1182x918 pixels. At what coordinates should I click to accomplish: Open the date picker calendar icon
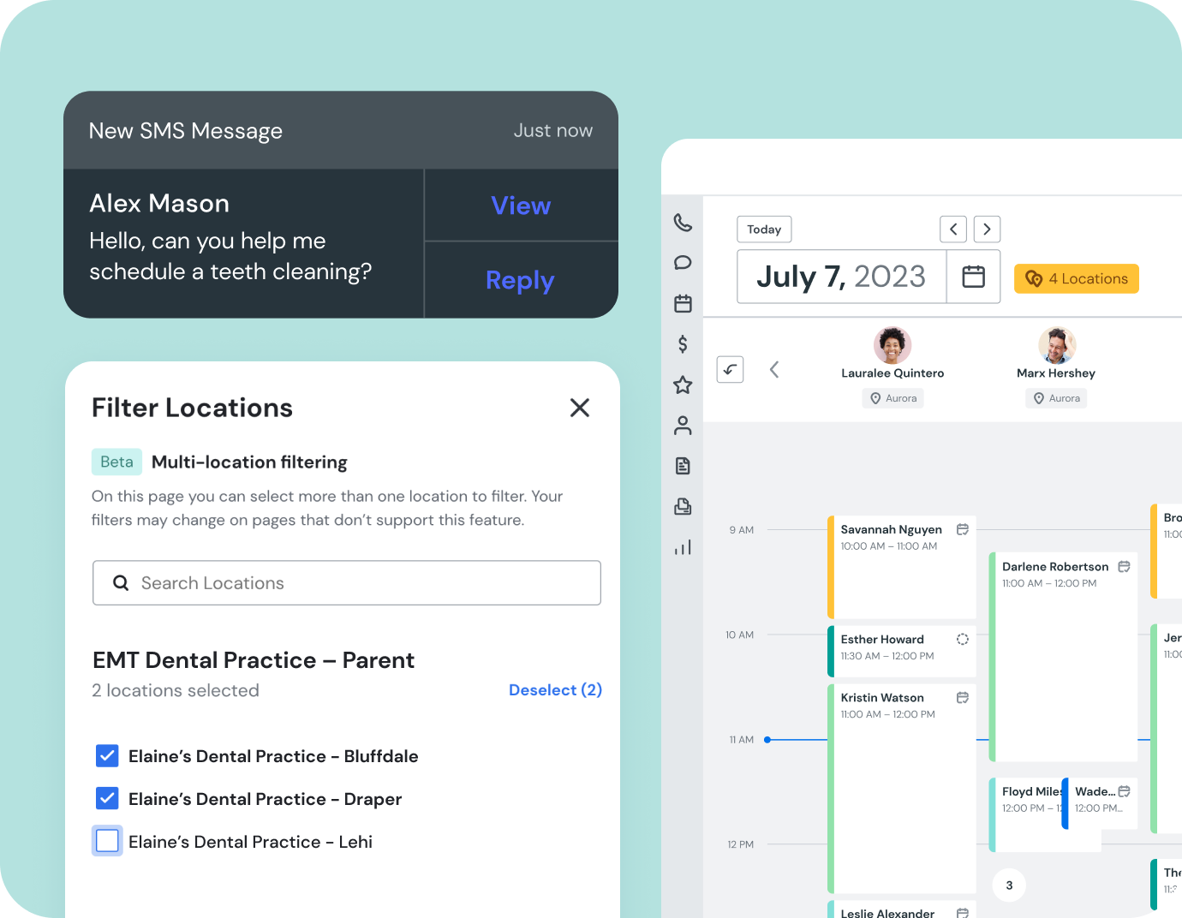tap(973, 277)
